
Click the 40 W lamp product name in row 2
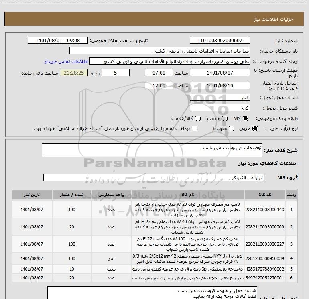pos(188,227)
